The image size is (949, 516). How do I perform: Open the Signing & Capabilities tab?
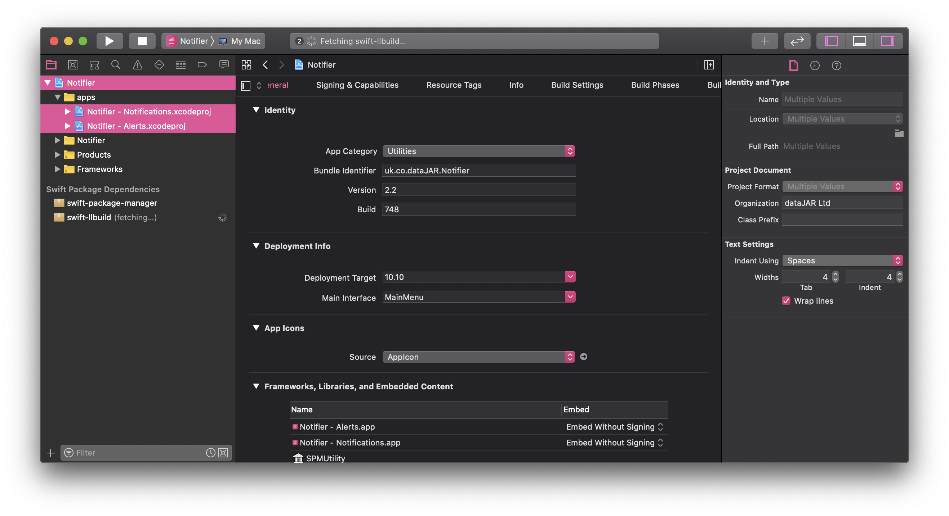(x=357, y=85)
